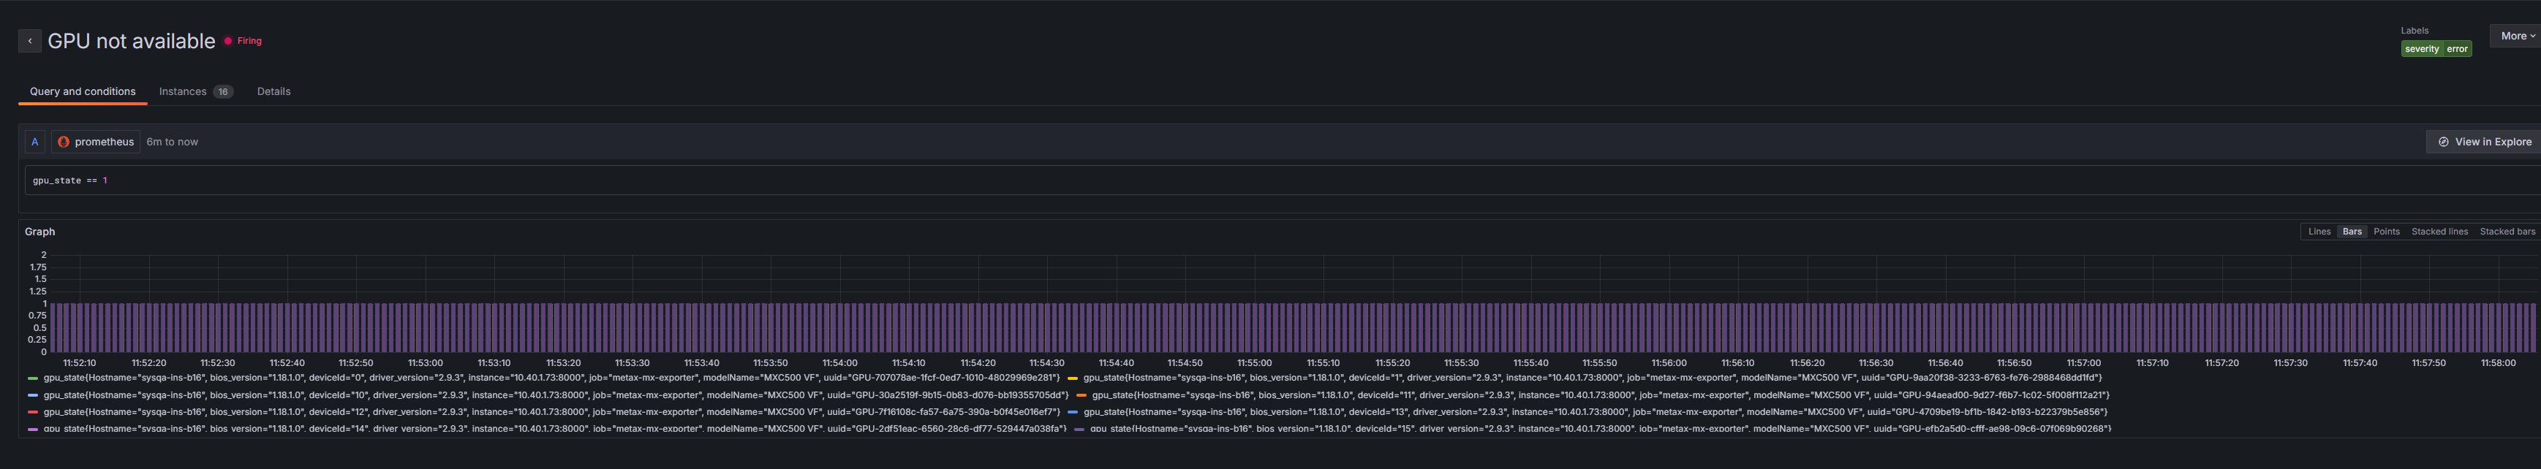Choose Stacked lines graph style
Viewport: 2541px width, 469px height.
tap(2439, 232)
